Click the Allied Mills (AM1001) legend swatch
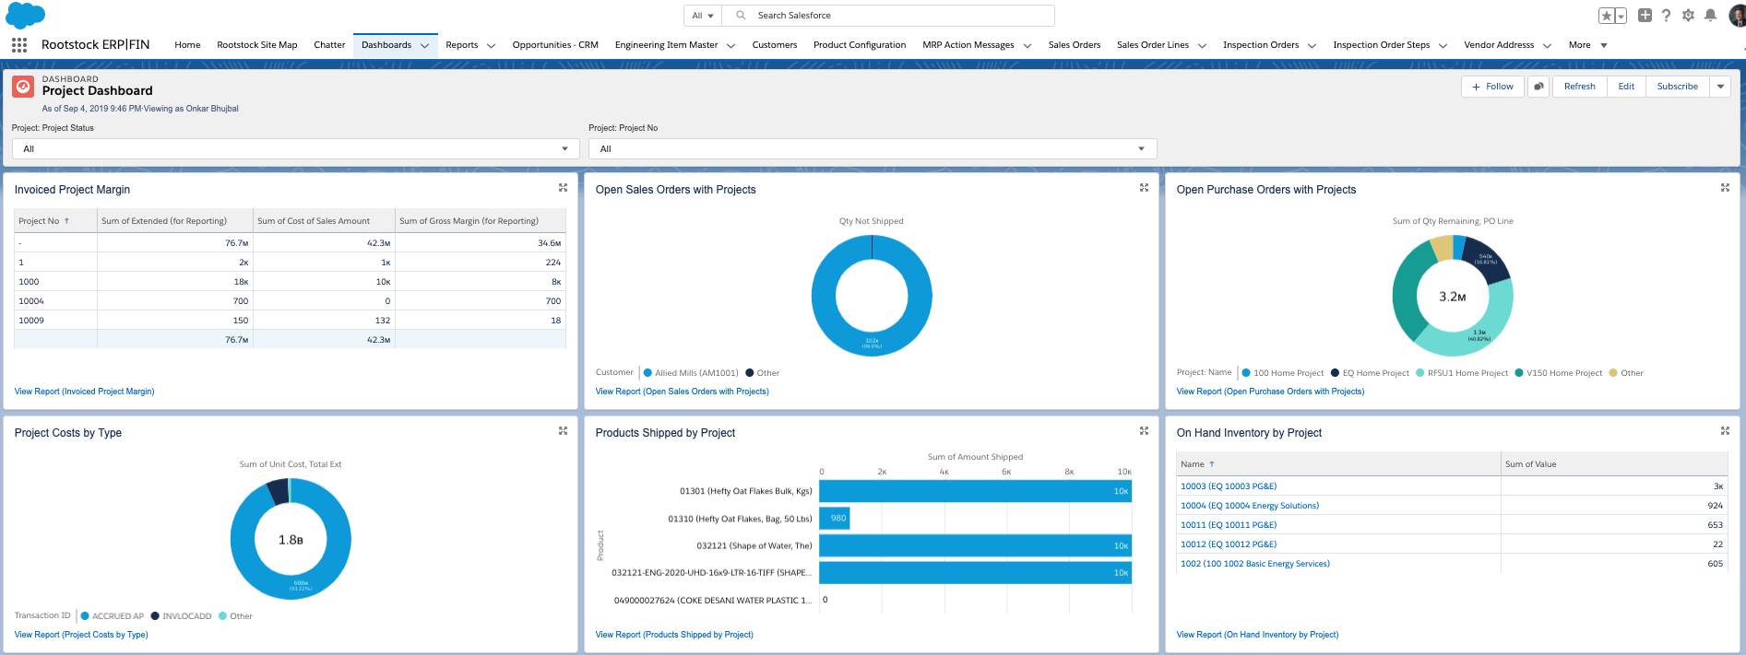 click(647, 373)
